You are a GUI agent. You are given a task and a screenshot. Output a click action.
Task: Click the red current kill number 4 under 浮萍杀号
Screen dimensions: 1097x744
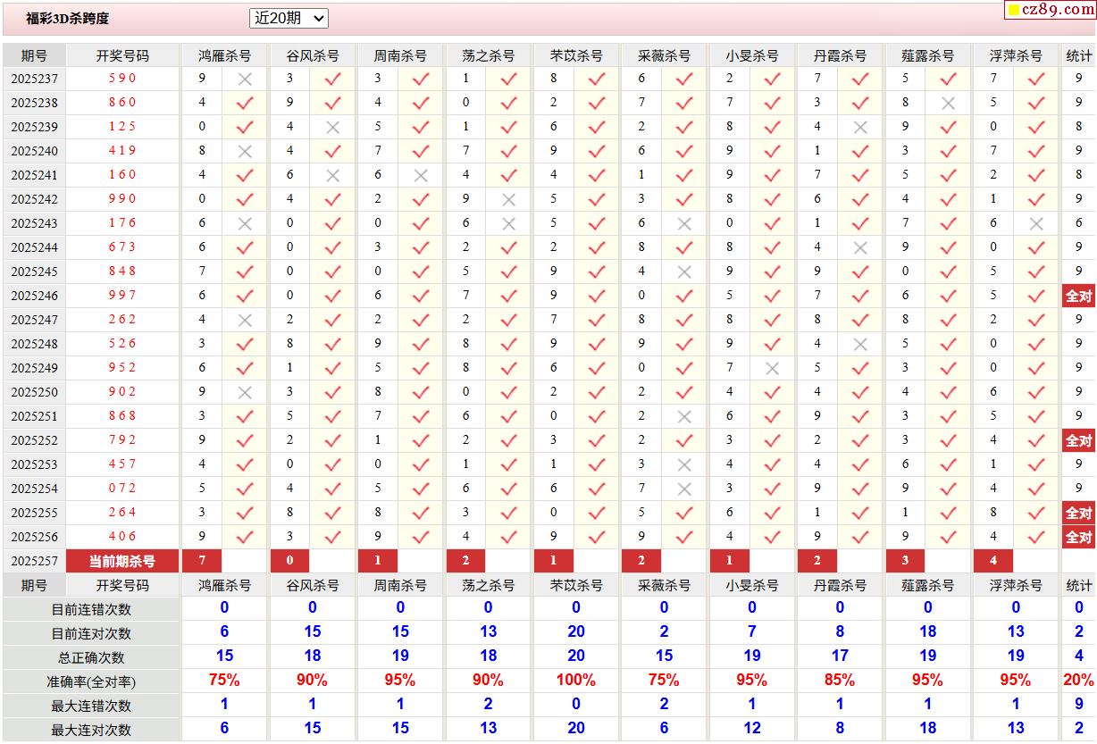[x=993, y=561]
